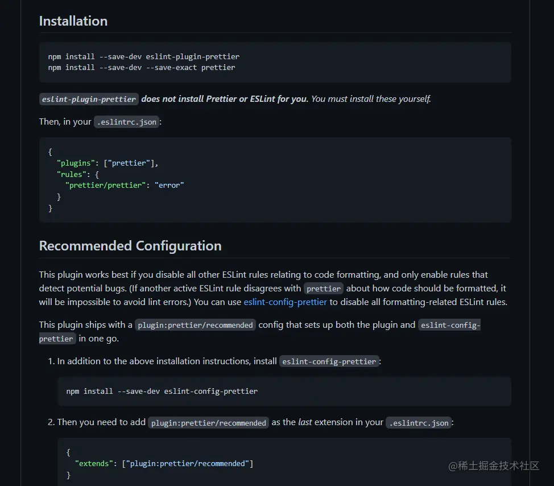Image resolution: width=554 pixels, height=486 pixels.
Task: Click the Installation section heading
Action: [x=73, y=21]
